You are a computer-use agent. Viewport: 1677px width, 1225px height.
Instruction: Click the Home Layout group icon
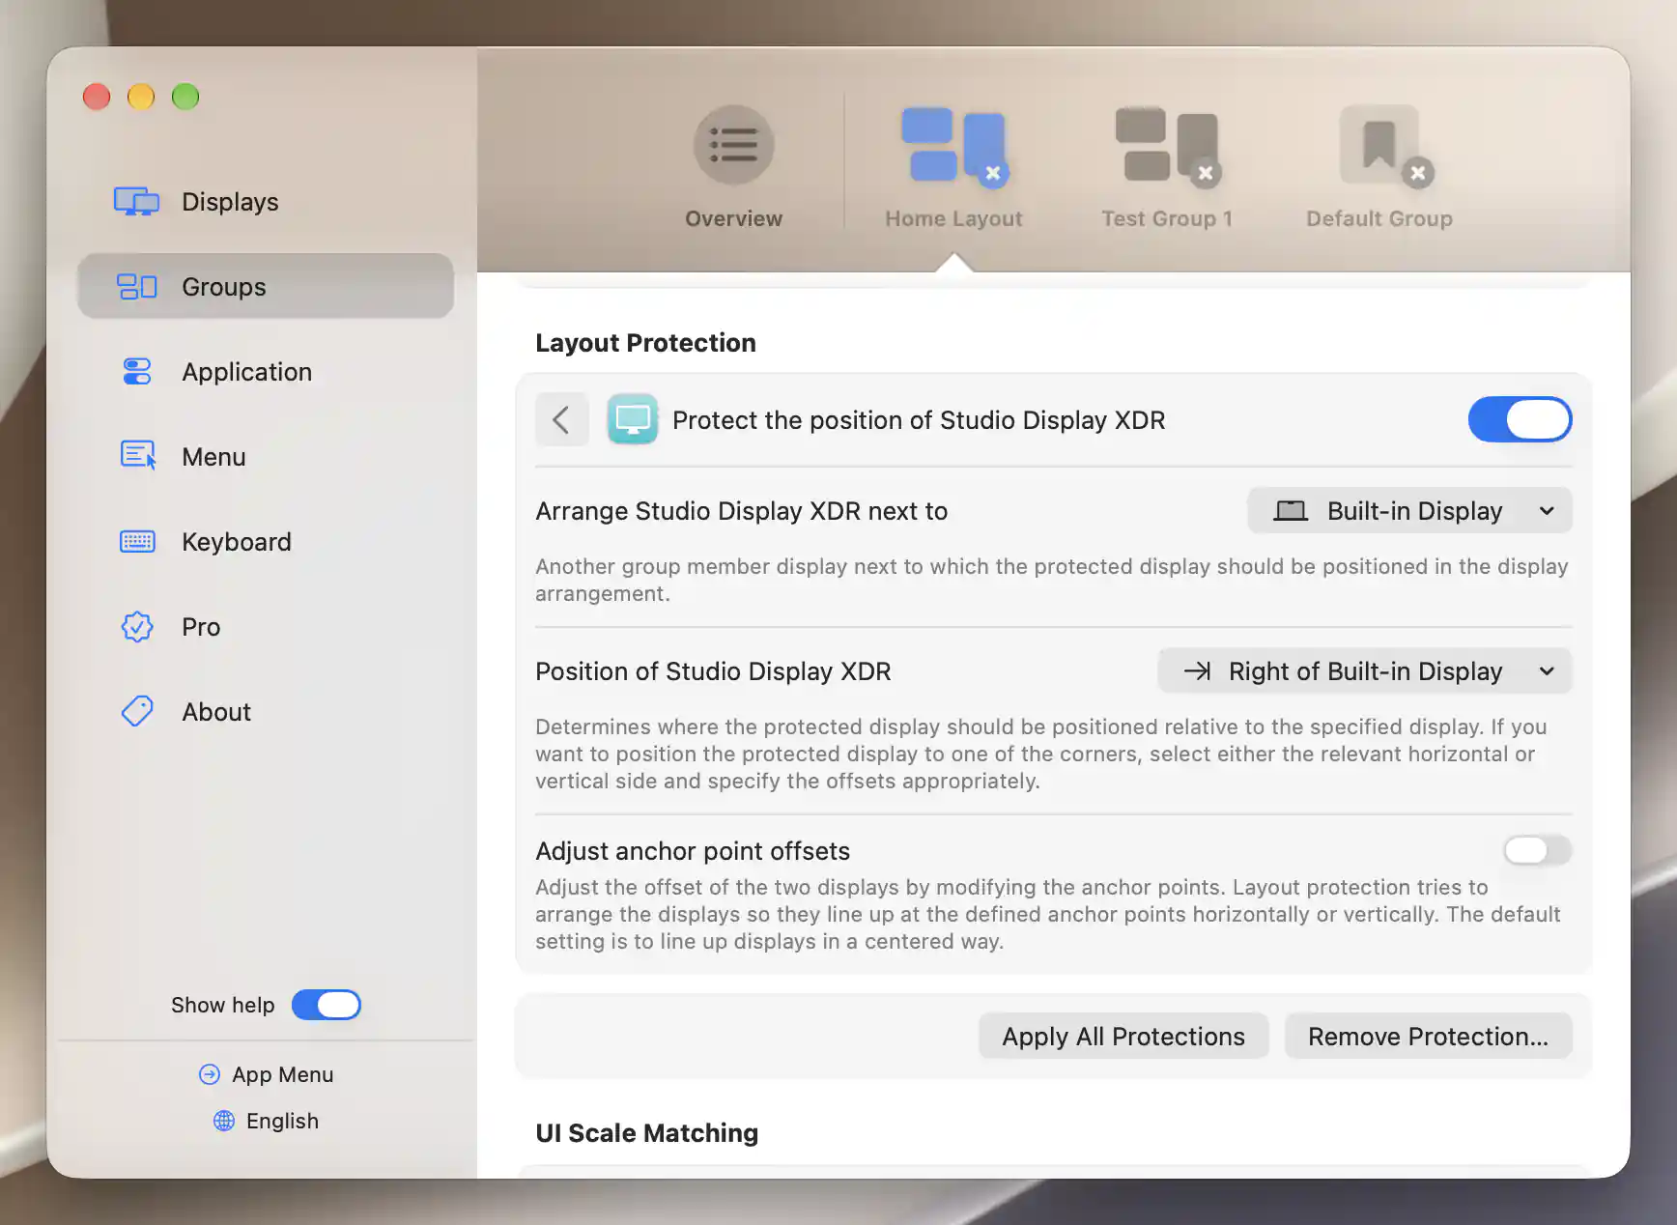[x=953, y=145]
